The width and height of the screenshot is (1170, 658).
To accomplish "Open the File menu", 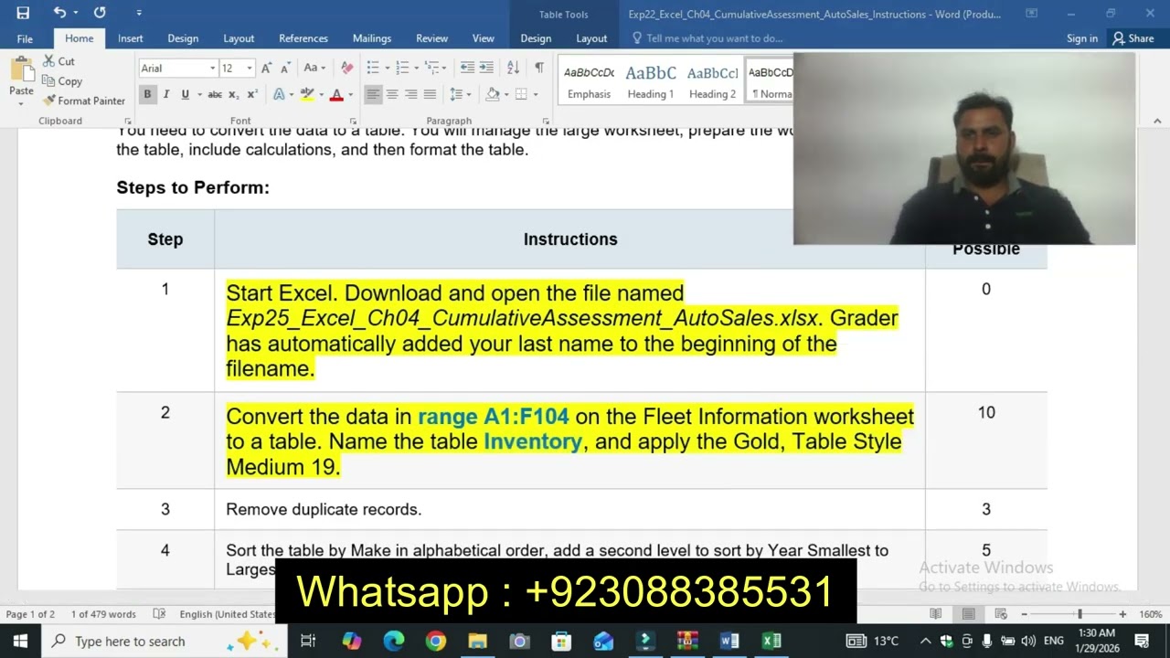I will point(25,38).
